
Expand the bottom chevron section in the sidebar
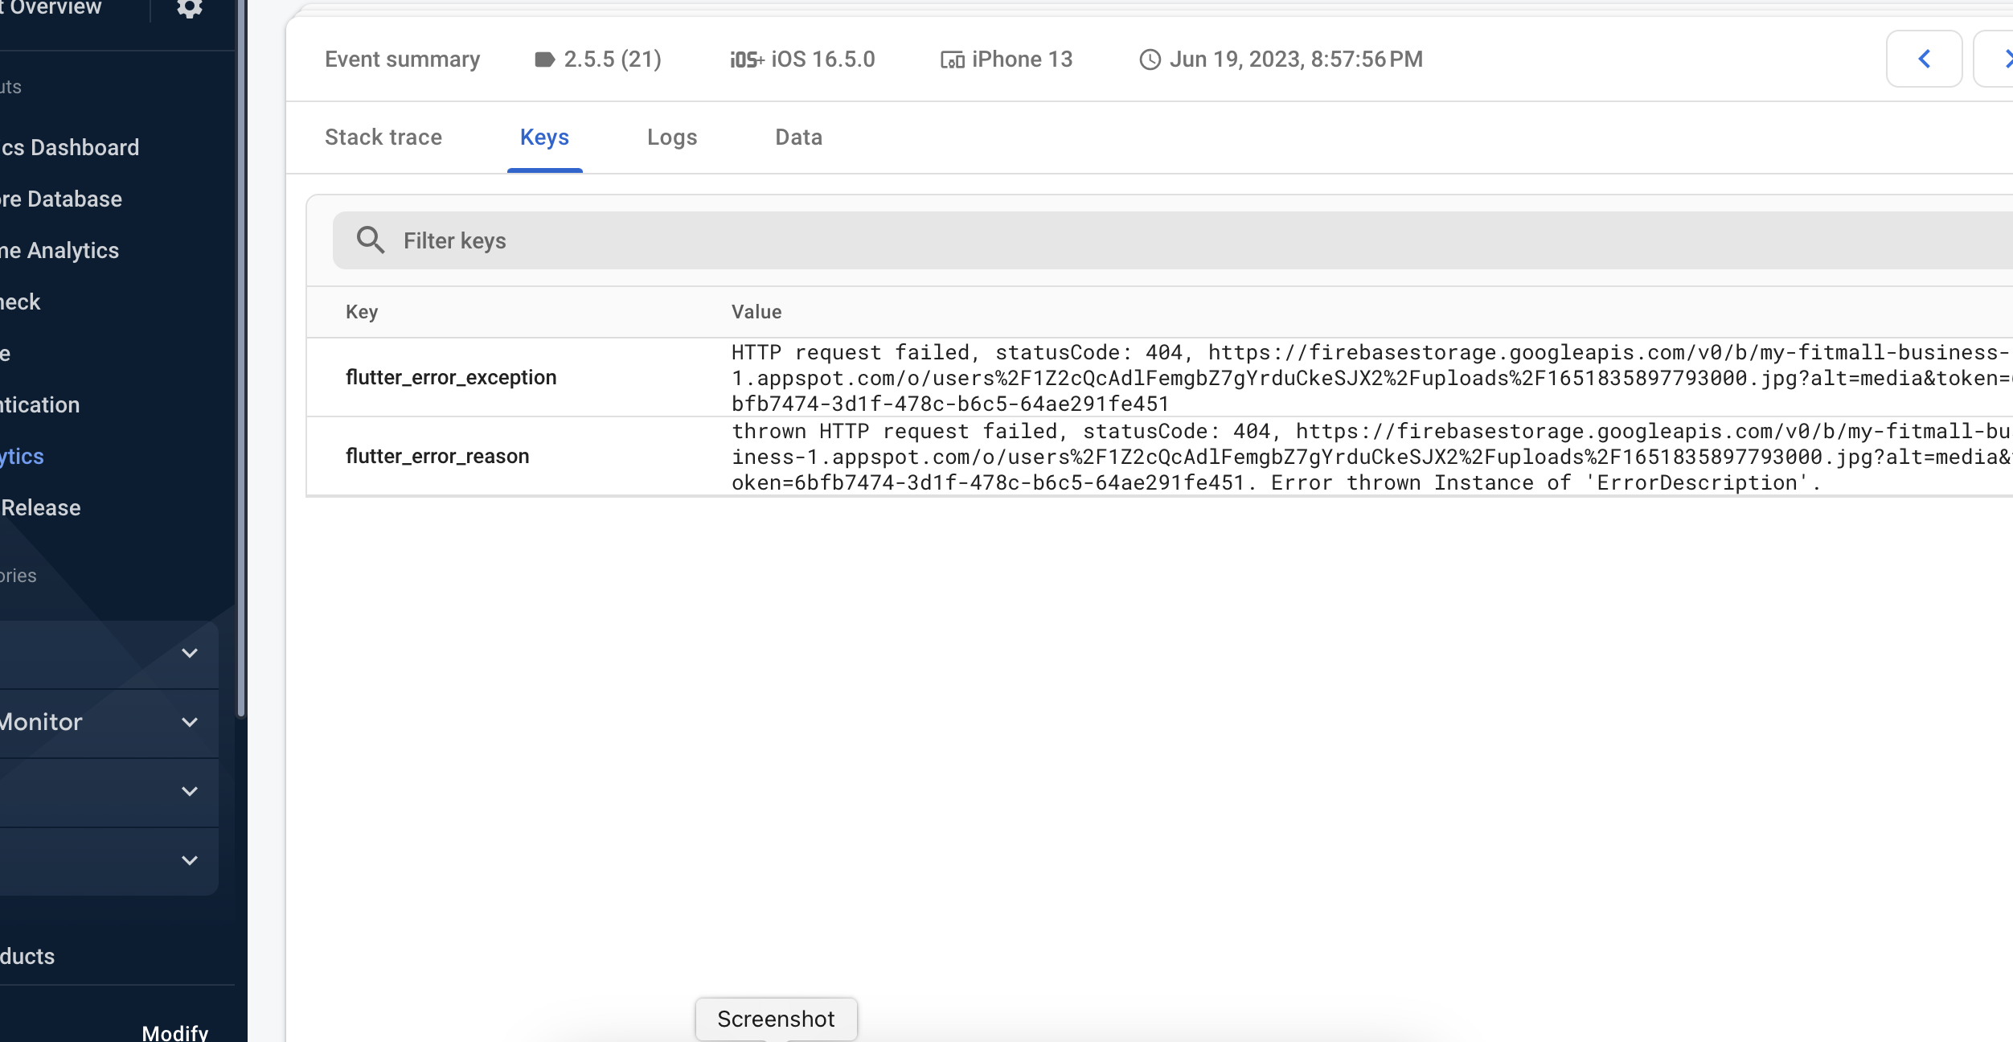[189, 860]
